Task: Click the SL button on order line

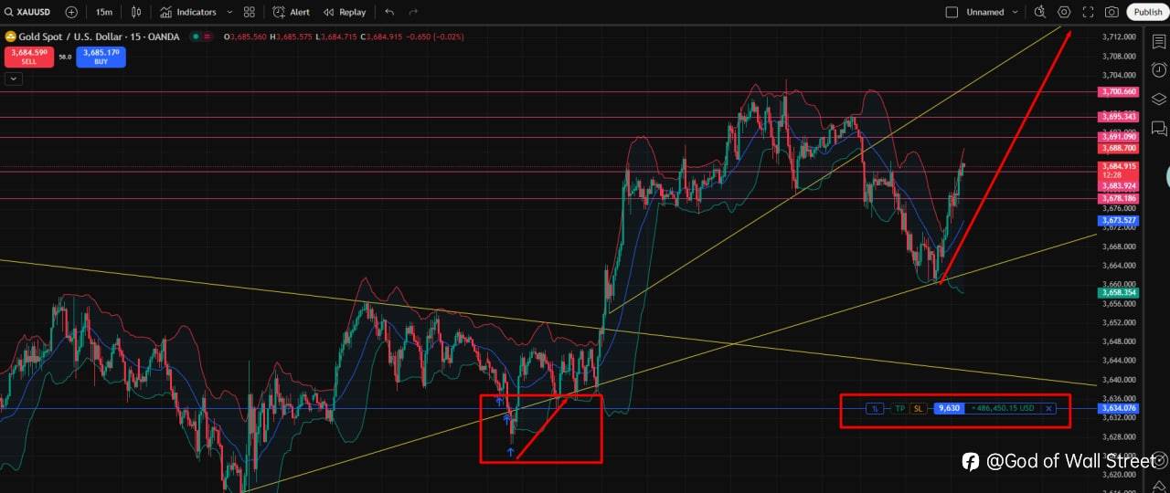Action: pos(918,408)
